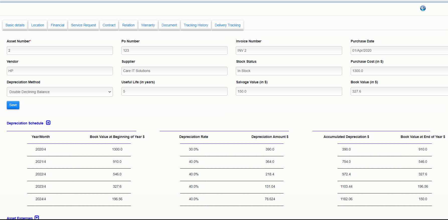Click Book Value at End of Year header
This screenshot has width=448, height=220.
(423, 137)
